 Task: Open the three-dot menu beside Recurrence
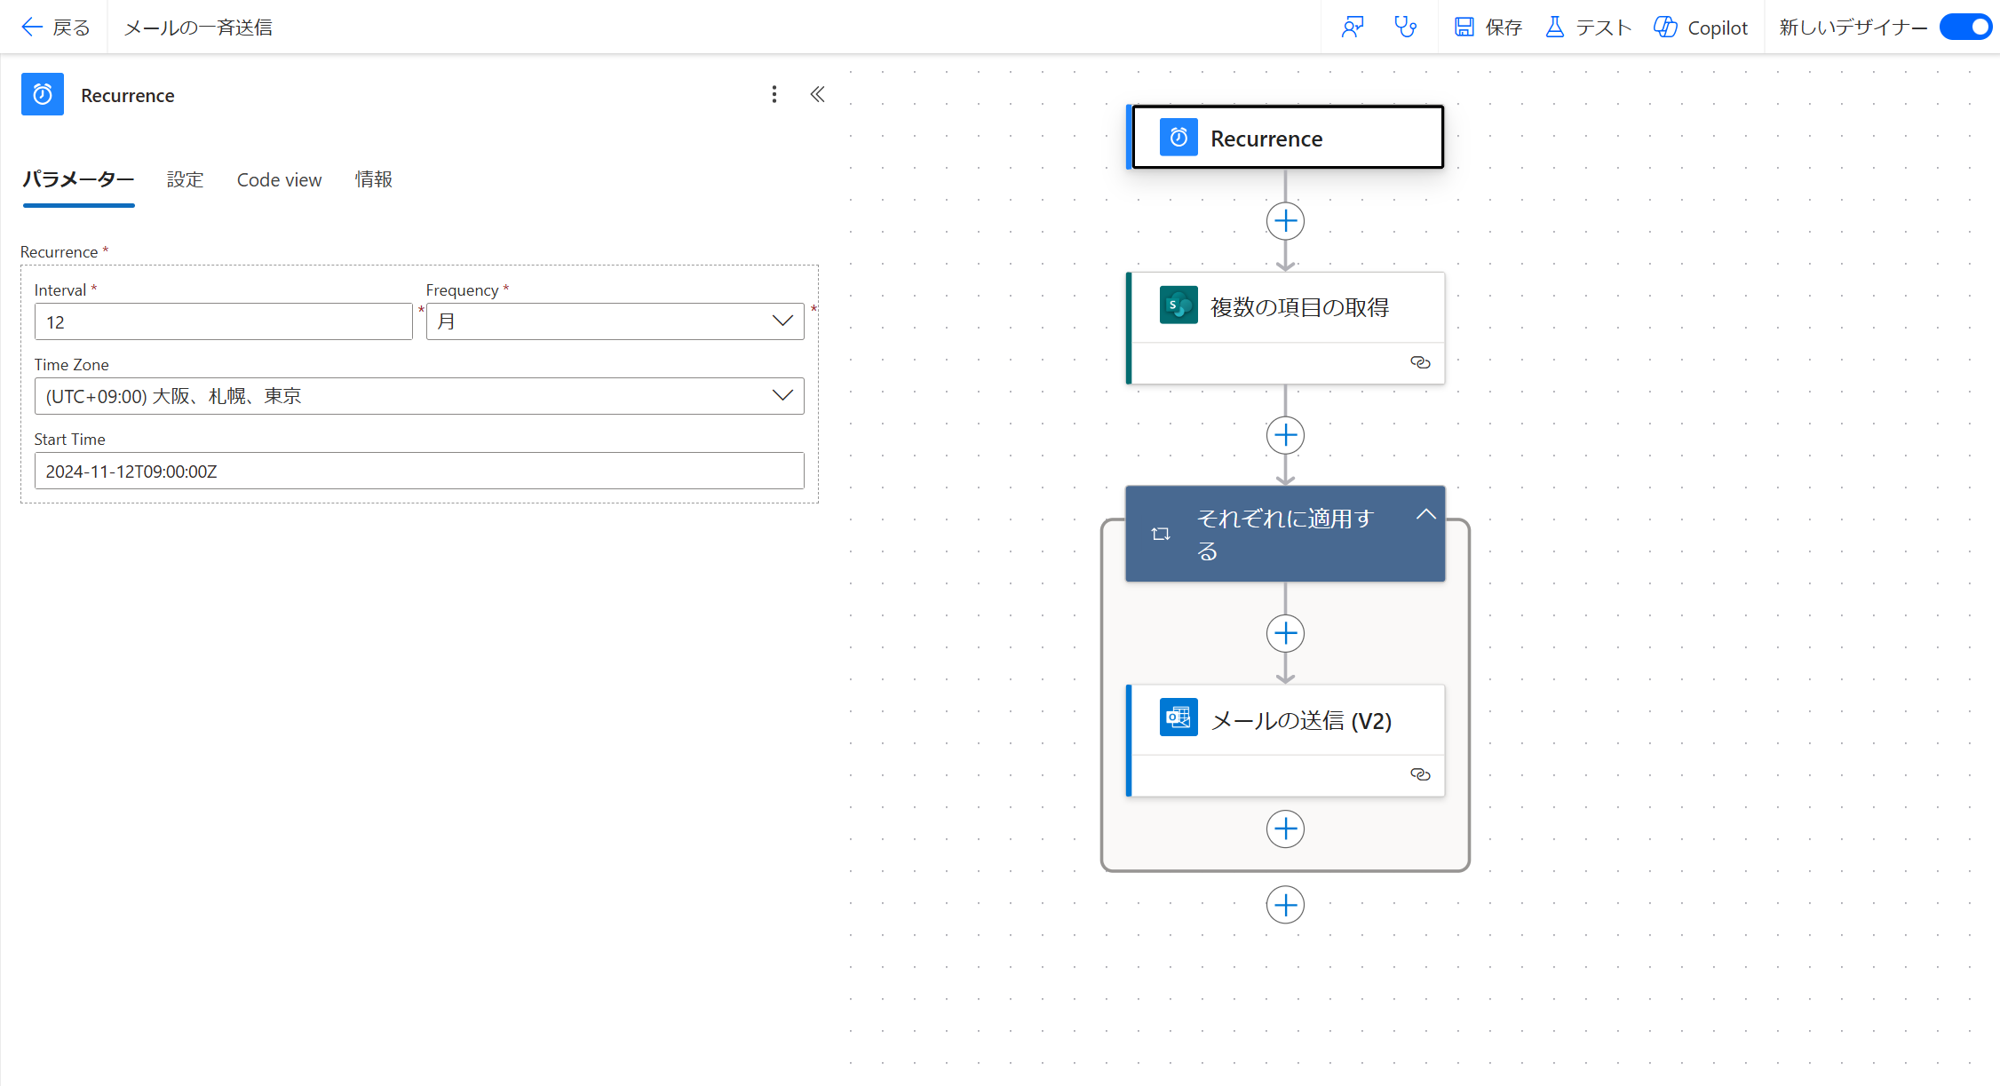tap(774, 94)
